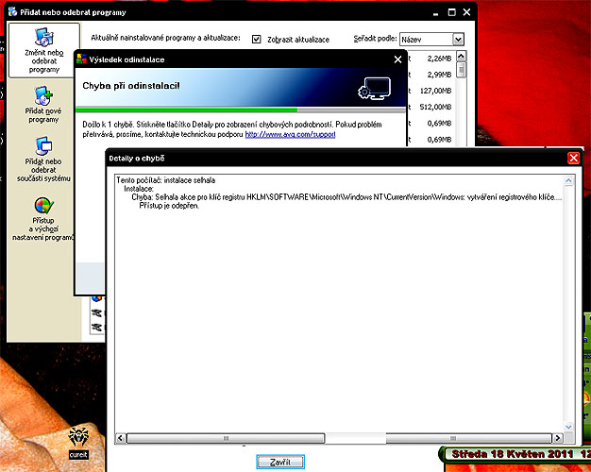This screenshot has width=591, height=472.
Task: Close the Výsledek odinstalace window
Action: (397, 59)
